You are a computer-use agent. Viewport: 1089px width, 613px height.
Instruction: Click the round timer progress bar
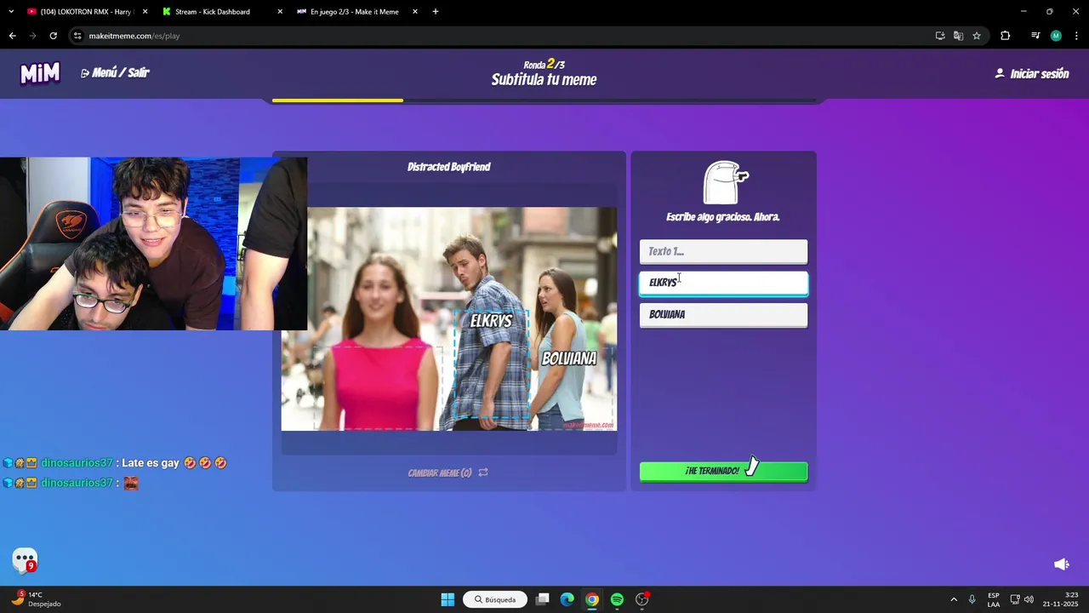[x=544, y=100]
